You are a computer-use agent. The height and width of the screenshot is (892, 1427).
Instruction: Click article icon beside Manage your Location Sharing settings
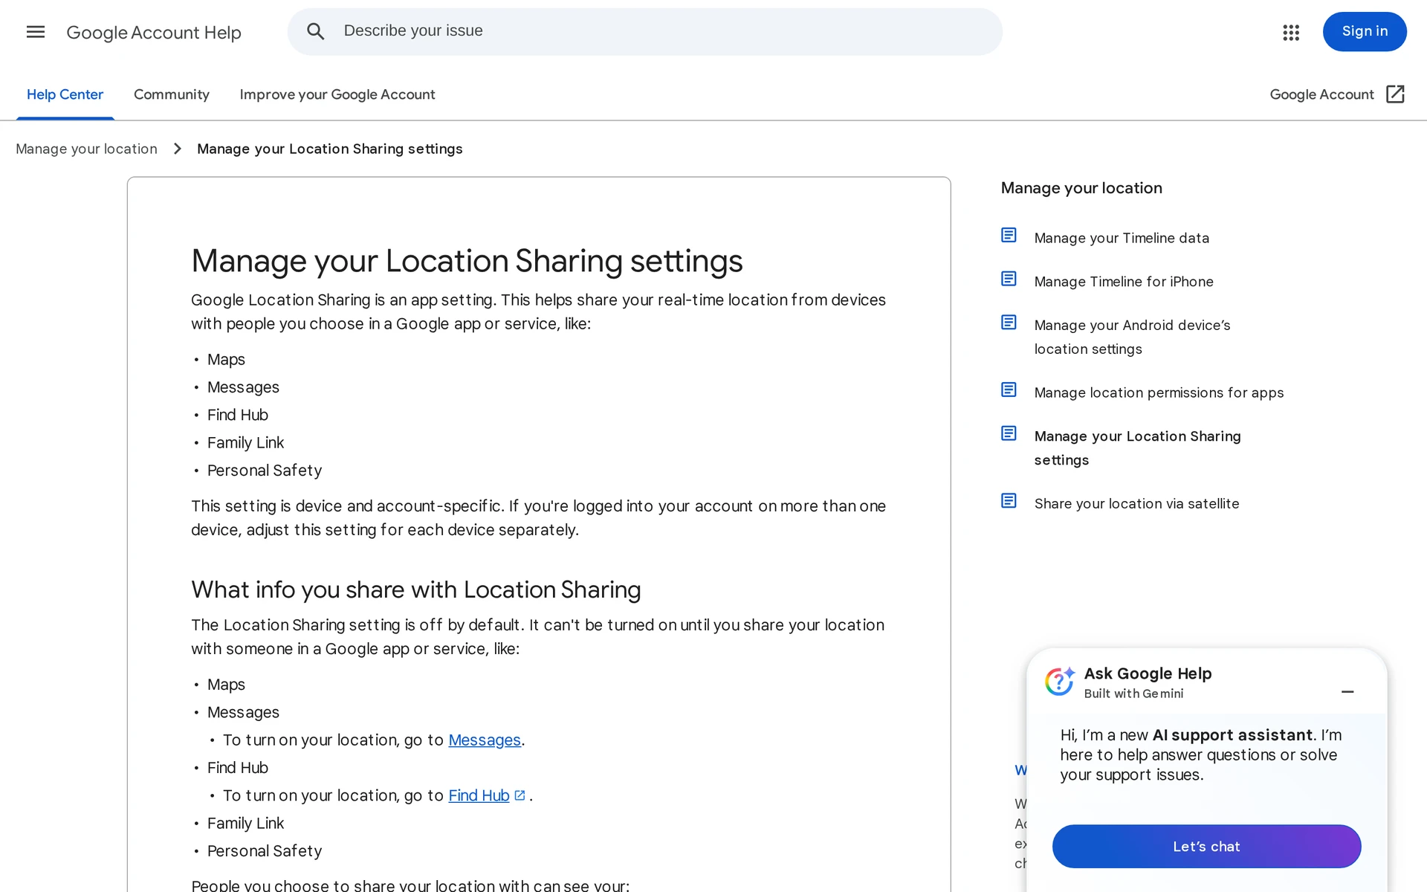point(1009,433)
